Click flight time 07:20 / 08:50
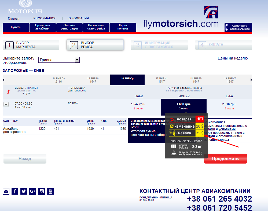Image resolution: width=268 pixels, height=211 pixels. point(23,103)
